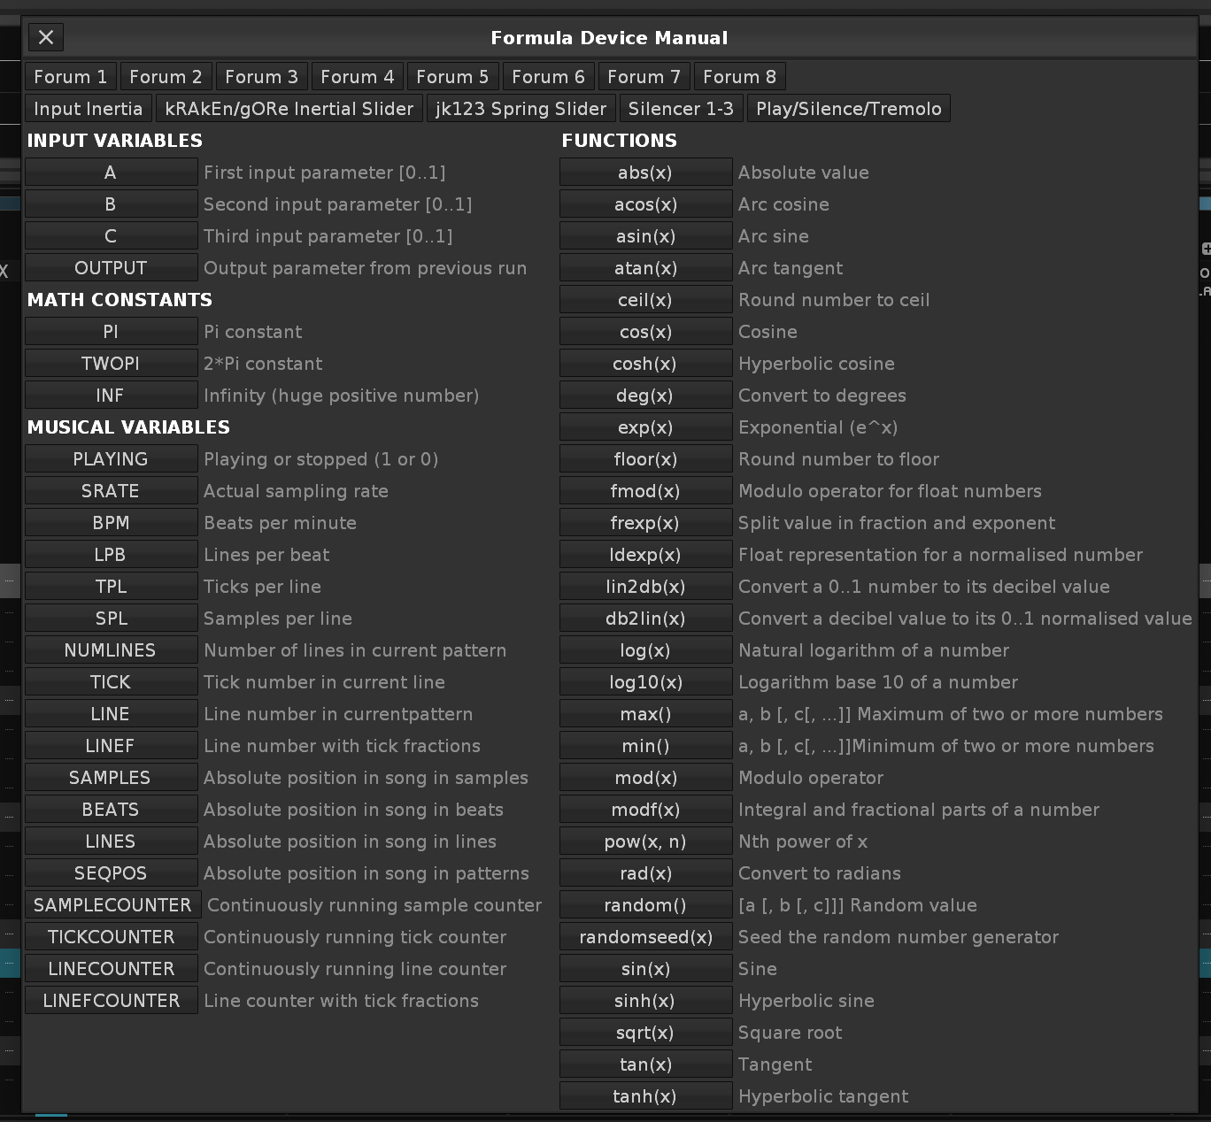Open the Forum 8 link
Viewport: 1211px width, 1122px height.
point(739,77)
